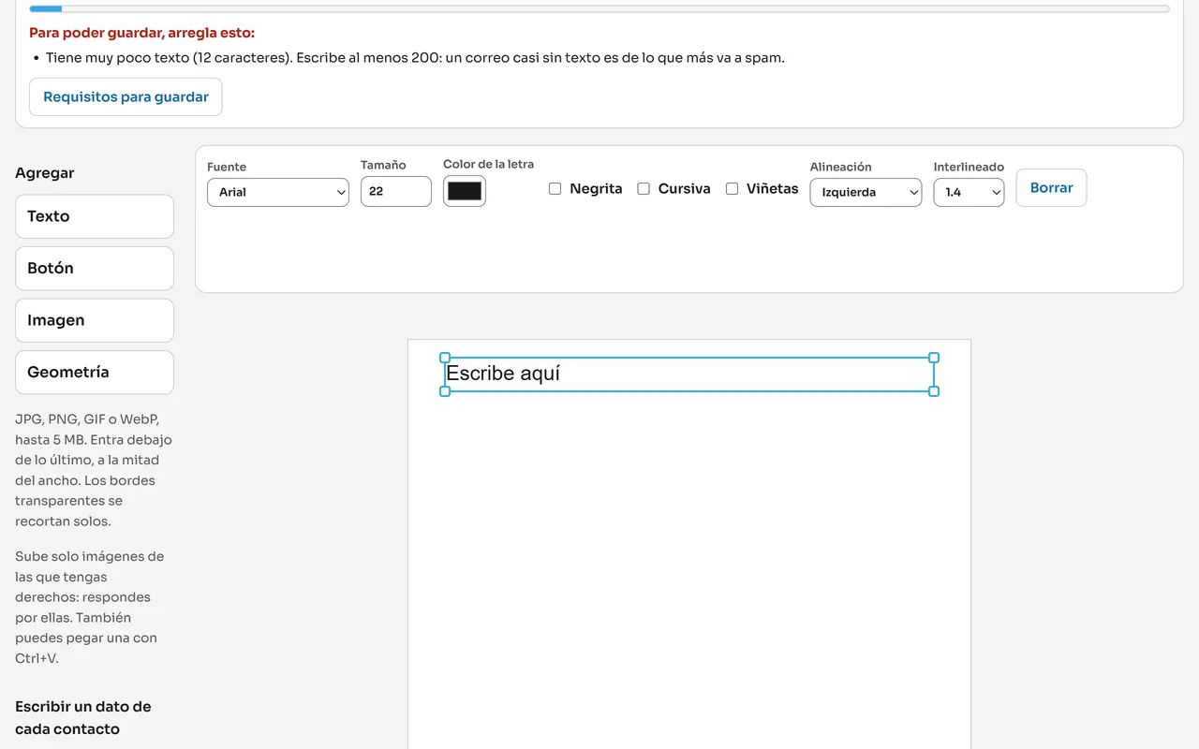Click the 'Agregar' section heading

(45, 173)
